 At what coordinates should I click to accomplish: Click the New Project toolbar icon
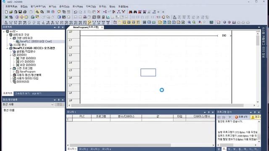point(6,12)
